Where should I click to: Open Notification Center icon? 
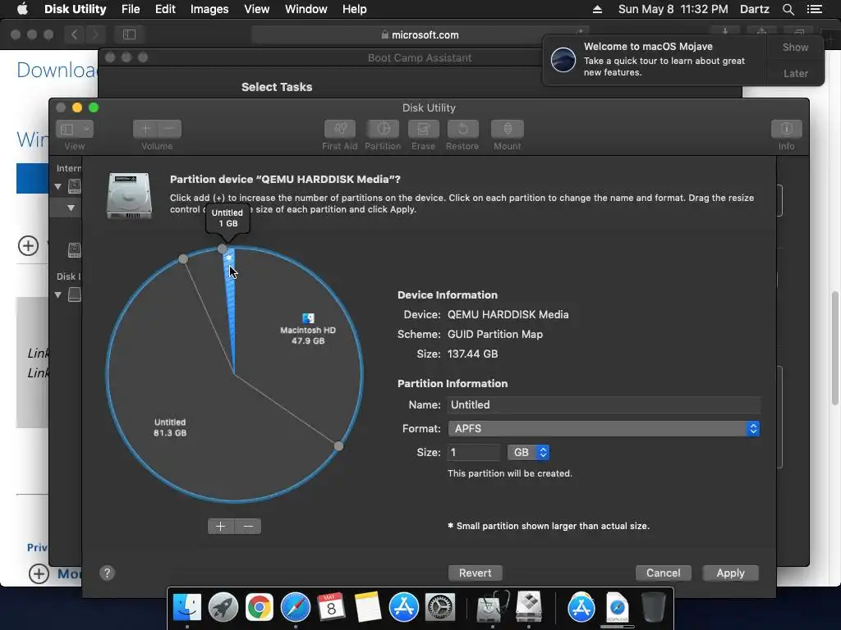coord(814,9)
